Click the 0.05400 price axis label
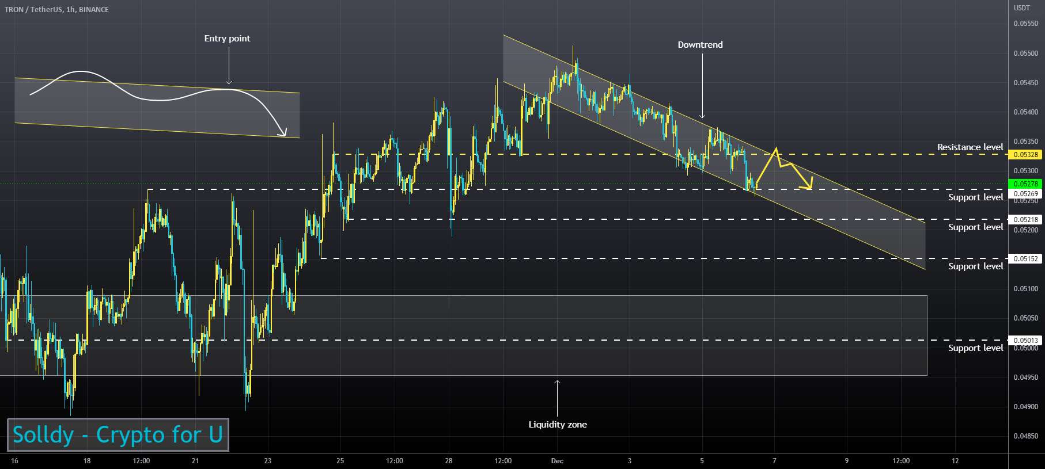Image resolution: width=1045 pixels, height=469 pixels. (1026, 112)
